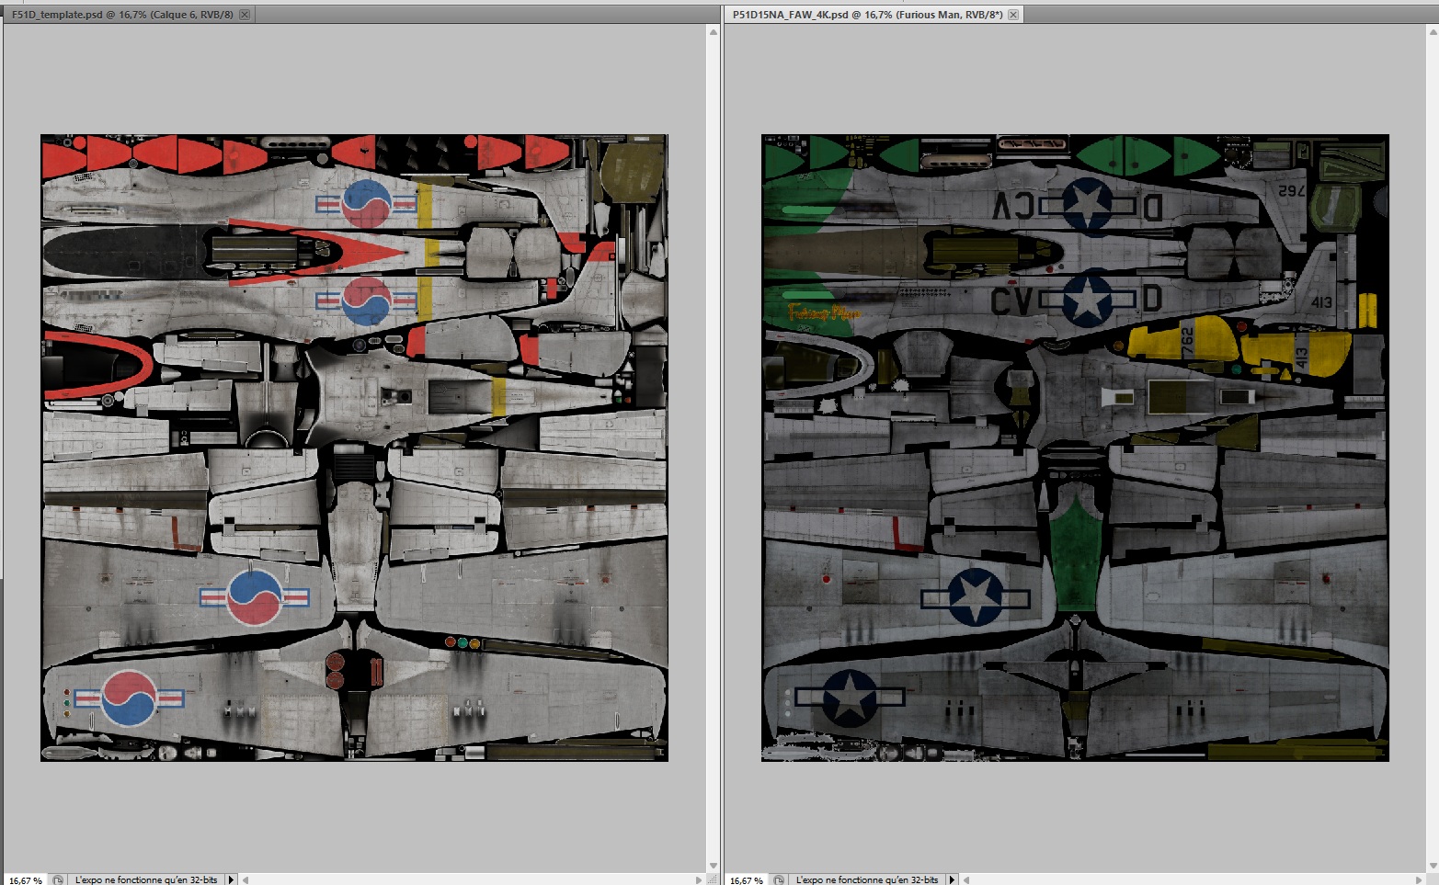Open status bar options arrow in F51D_template window

coord(231,879)
